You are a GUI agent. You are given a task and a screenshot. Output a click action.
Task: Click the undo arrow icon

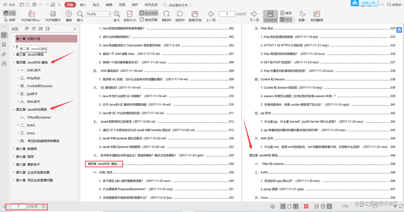tap(40, 5)
